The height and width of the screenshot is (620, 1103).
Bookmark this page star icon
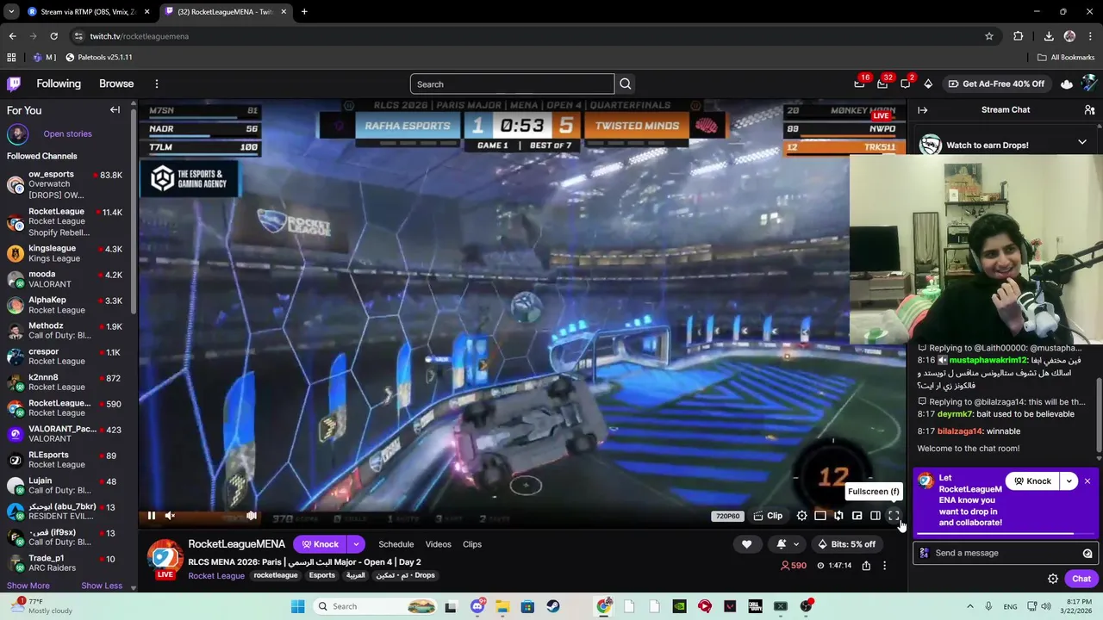pos(989,36)
